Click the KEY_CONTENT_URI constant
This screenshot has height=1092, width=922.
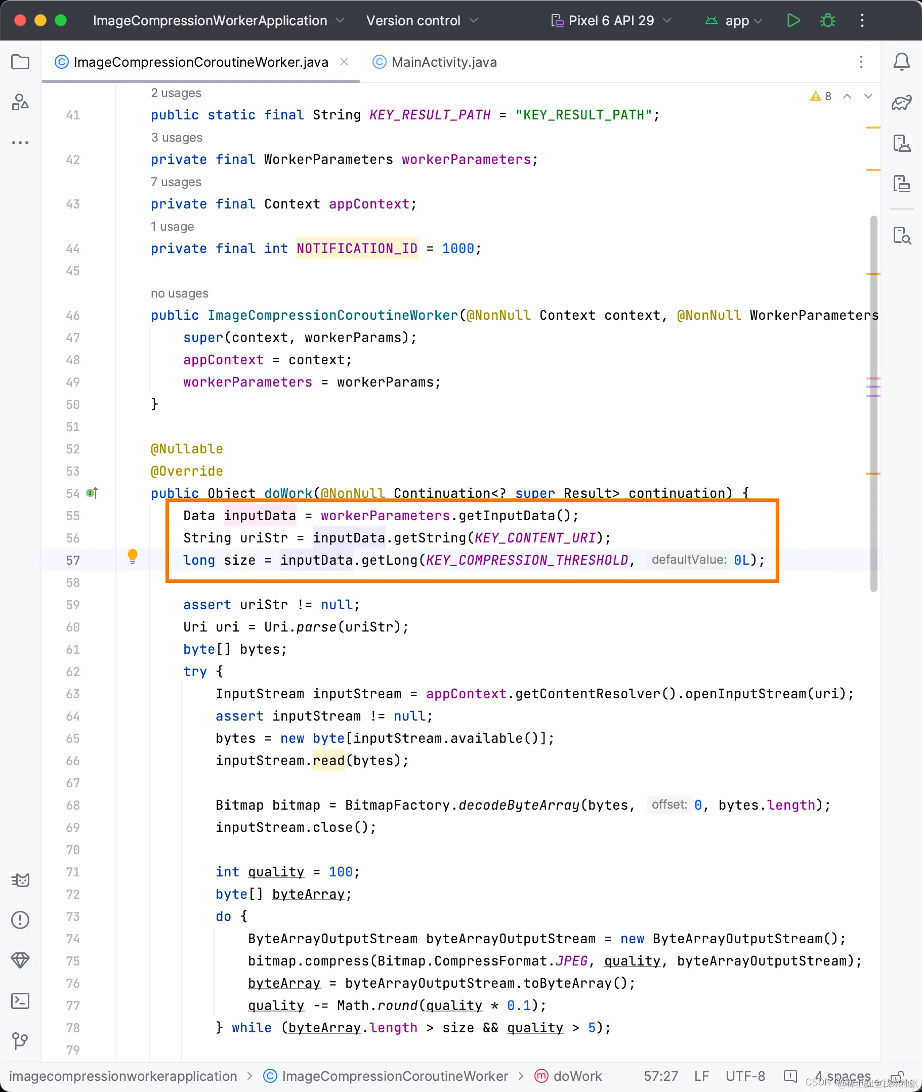[535, 538]
